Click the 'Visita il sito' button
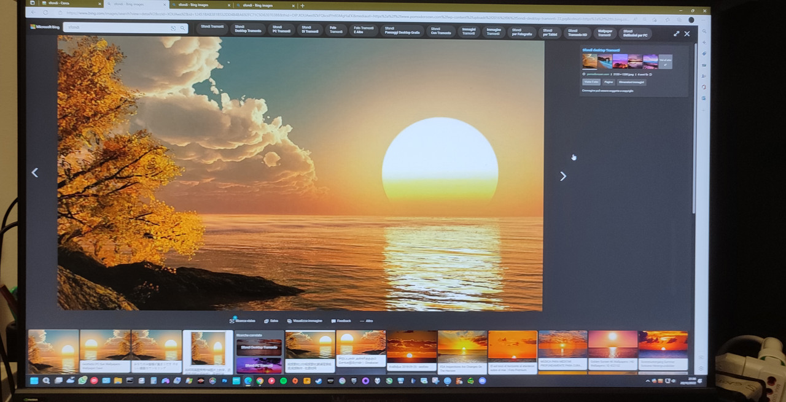Viewport: 786px width, 402px height. (591, 82)
